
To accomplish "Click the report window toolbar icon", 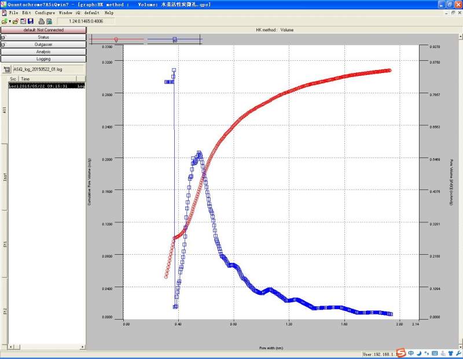I will (x=23, y=21).
